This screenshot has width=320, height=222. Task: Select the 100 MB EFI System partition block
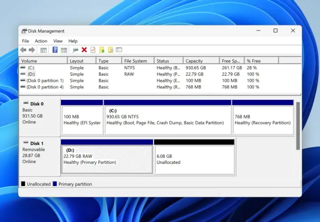coord(82,117)
